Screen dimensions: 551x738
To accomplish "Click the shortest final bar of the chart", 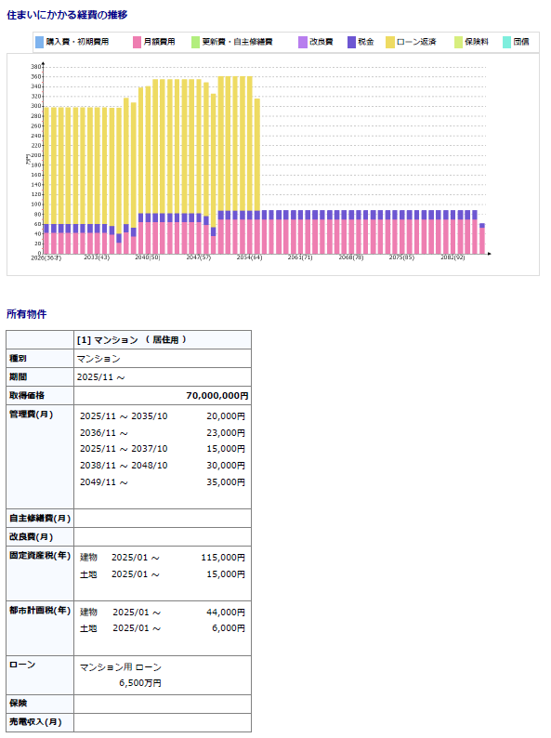I will pyautogui.click(x=482, y=239).
